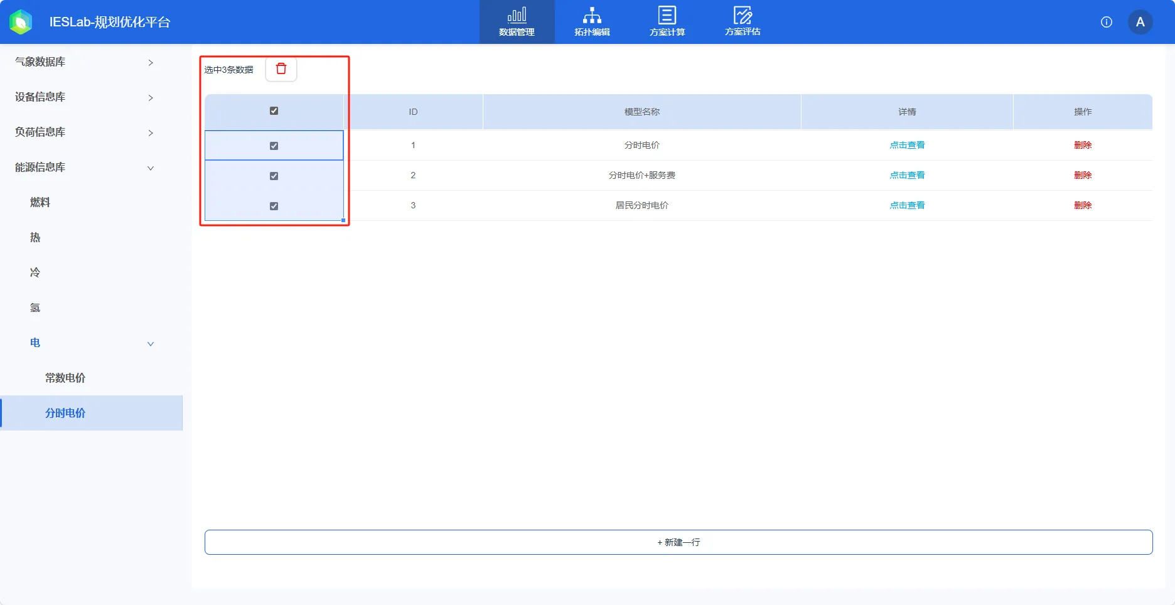This screenshot has height=605, width=1175.
Task: Click the 负荷信息库 menu label
Action: [x=40, y=132]
